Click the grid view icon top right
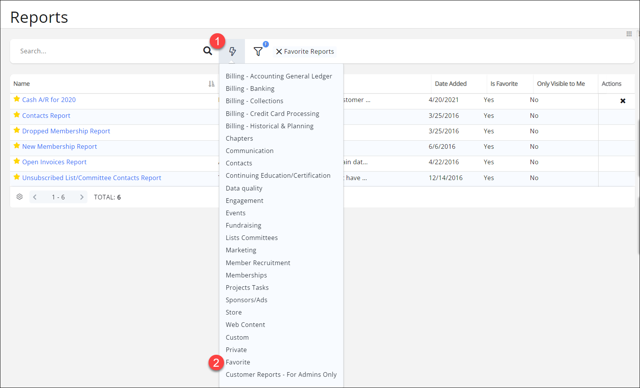 pyautogui.click(x=628, y=34)
